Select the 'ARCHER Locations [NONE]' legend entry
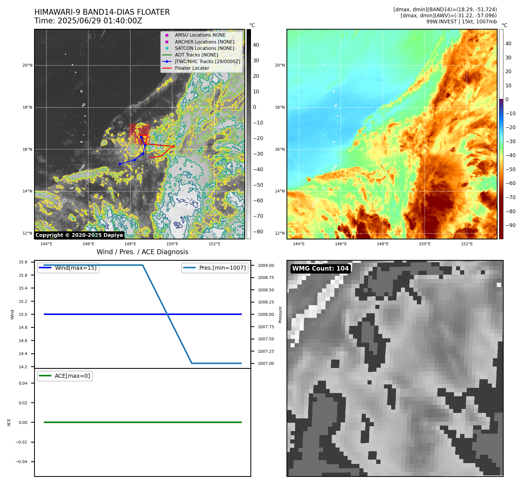Screen dimensions: 523x487 [205, 42]
